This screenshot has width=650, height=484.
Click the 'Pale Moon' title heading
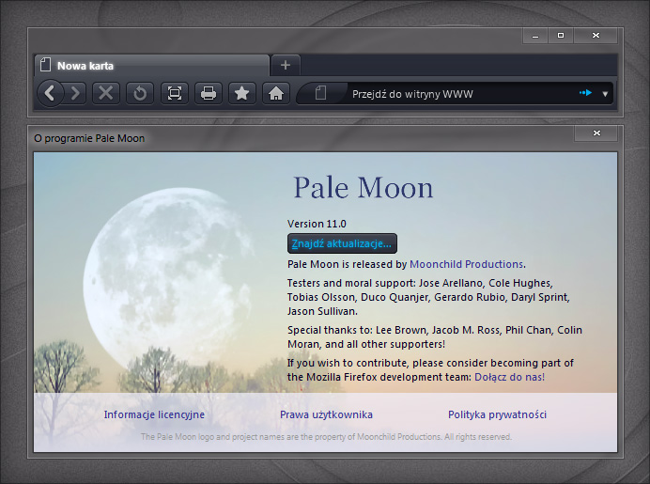tap(364, 187)
